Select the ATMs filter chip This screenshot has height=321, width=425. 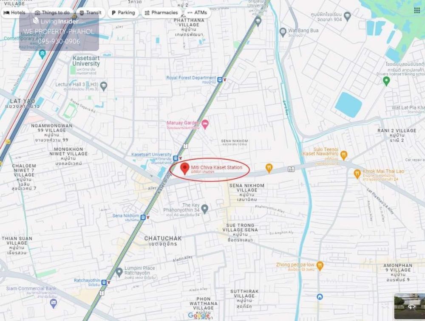[197, 12]
